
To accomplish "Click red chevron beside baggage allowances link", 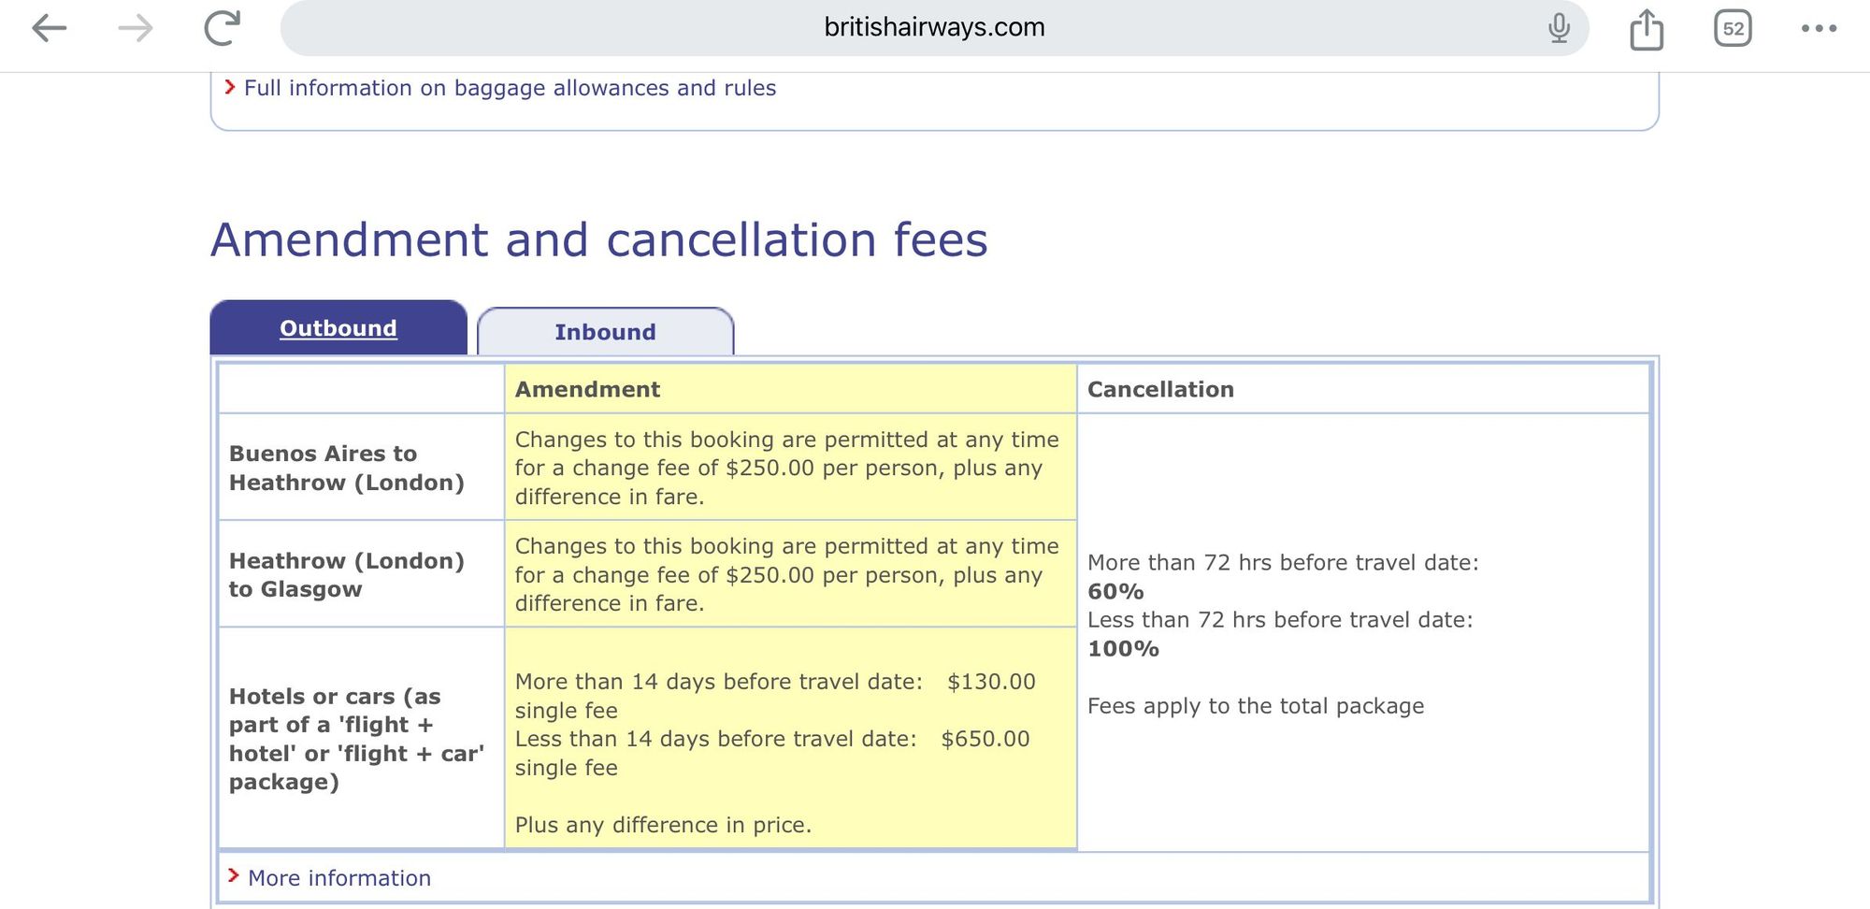I will pos(230,87).
